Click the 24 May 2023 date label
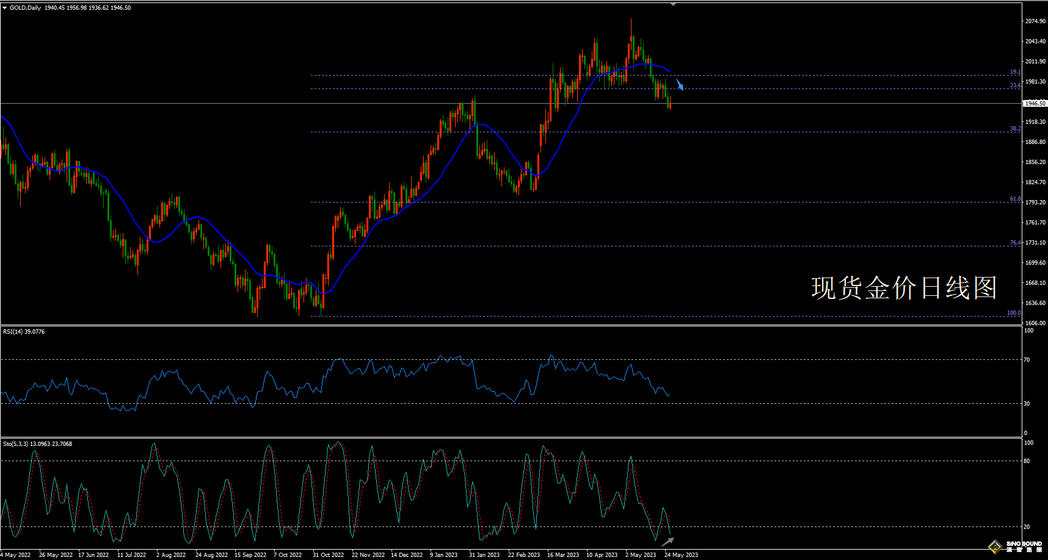This screenshot has height=560, width=1048. (681, 555)
